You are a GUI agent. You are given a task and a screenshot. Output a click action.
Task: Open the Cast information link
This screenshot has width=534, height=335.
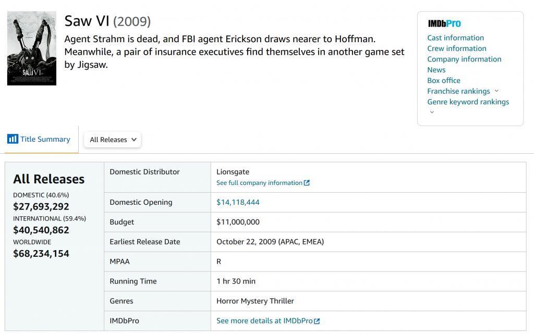[455, 38]
